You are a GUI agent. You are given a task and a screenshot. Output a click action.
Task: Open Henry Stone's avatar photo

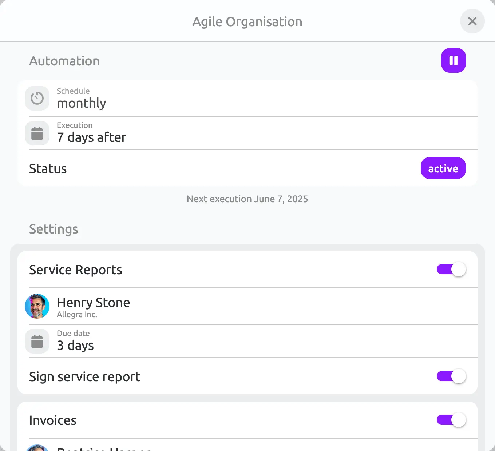[37, 306]
